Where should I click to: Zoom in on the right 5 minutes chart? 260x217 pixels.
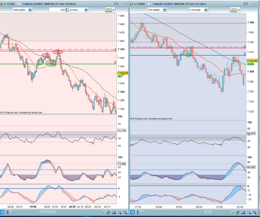(255, 212)
